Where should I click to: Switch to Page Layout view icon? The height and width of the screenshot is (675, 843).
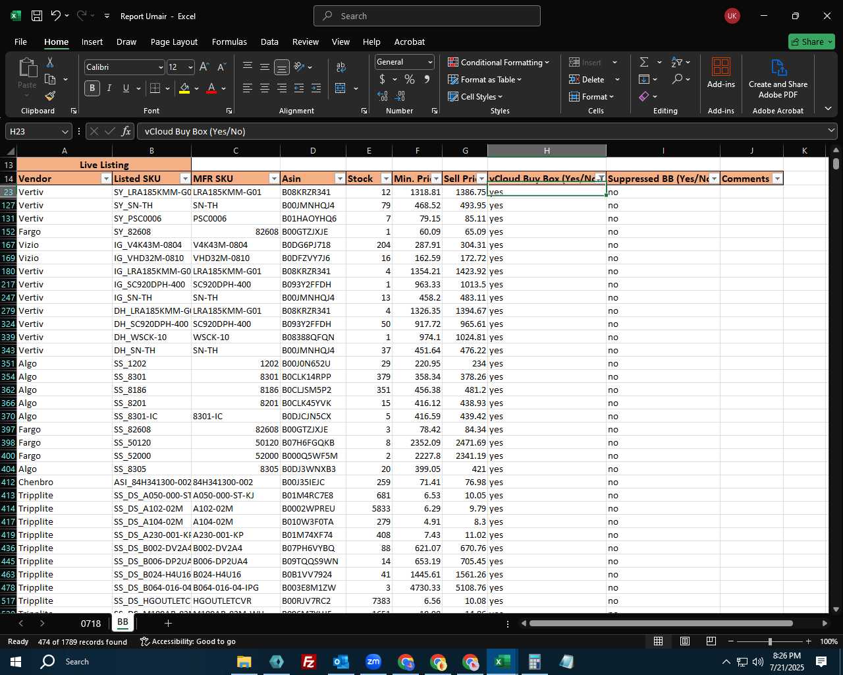[684, 641]
